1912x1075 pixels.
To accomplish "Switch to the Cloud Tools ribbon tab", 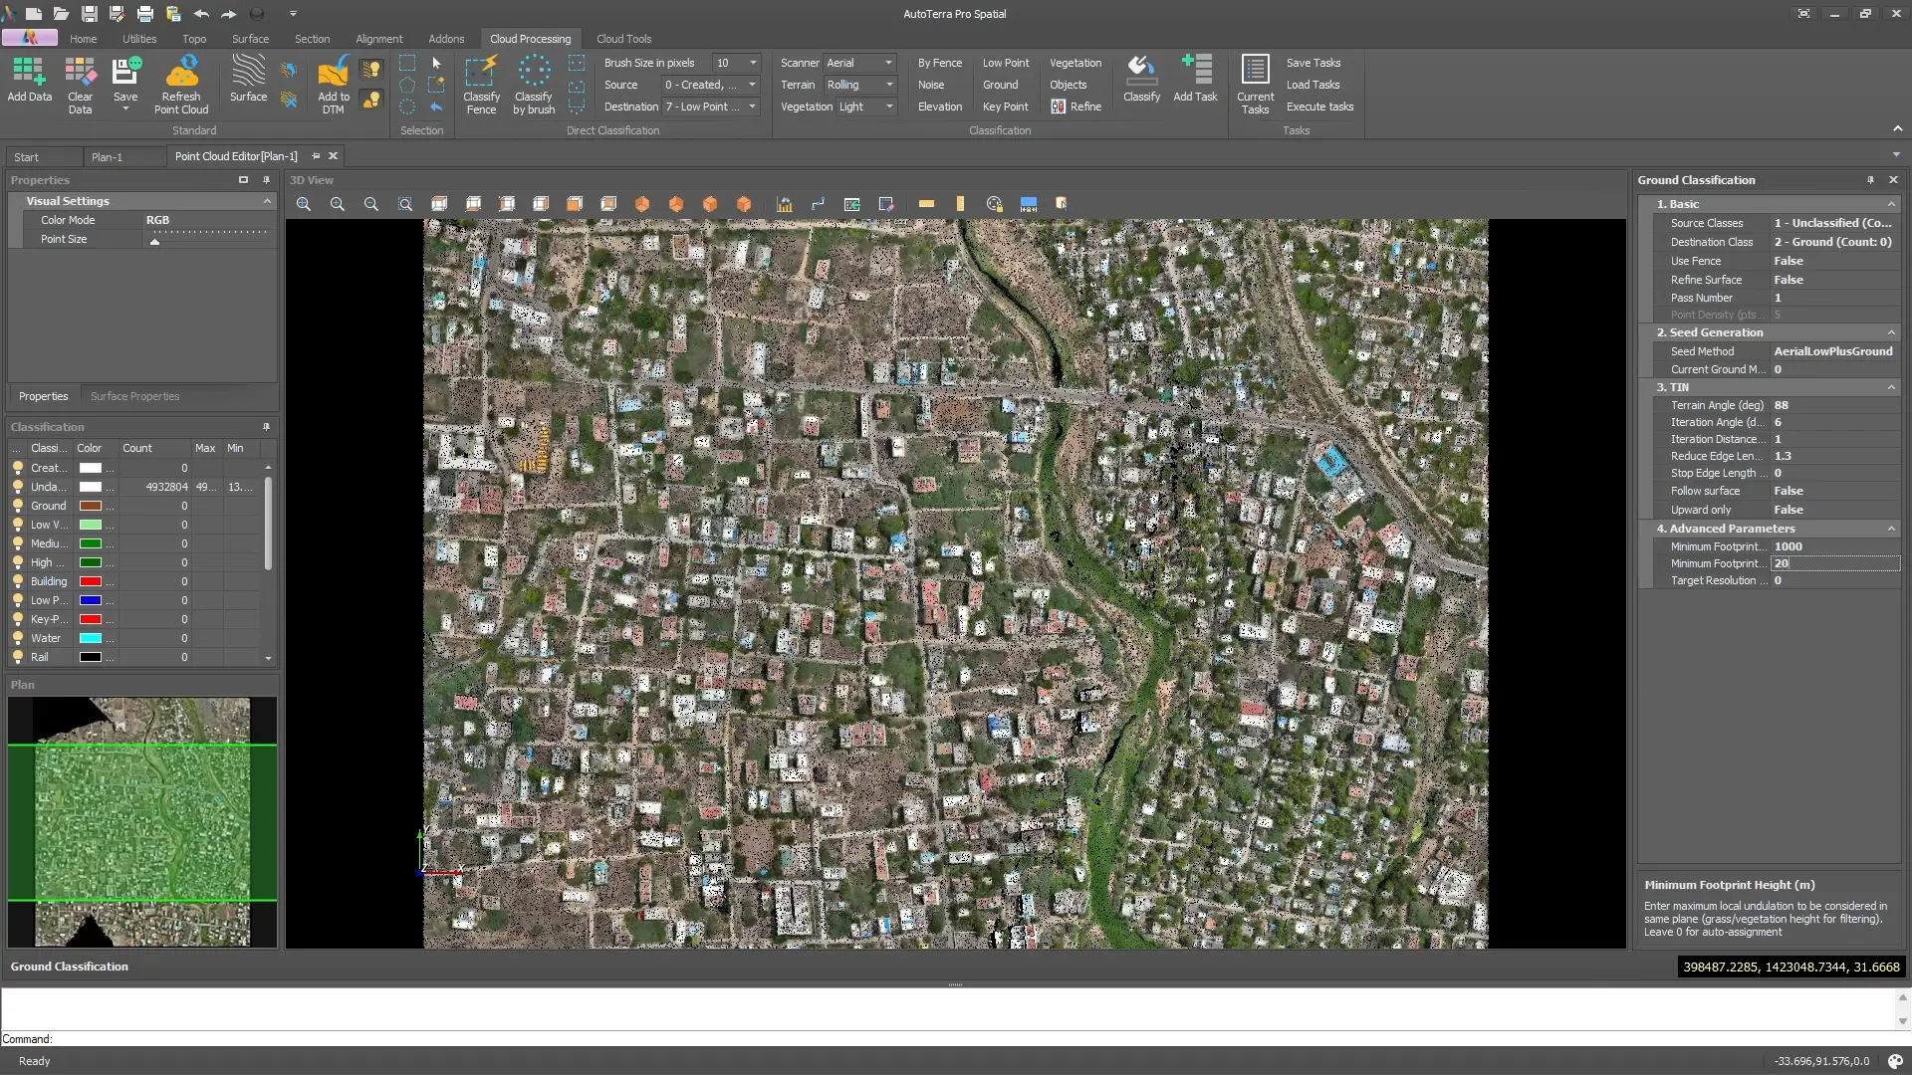I will click(623, 39).
